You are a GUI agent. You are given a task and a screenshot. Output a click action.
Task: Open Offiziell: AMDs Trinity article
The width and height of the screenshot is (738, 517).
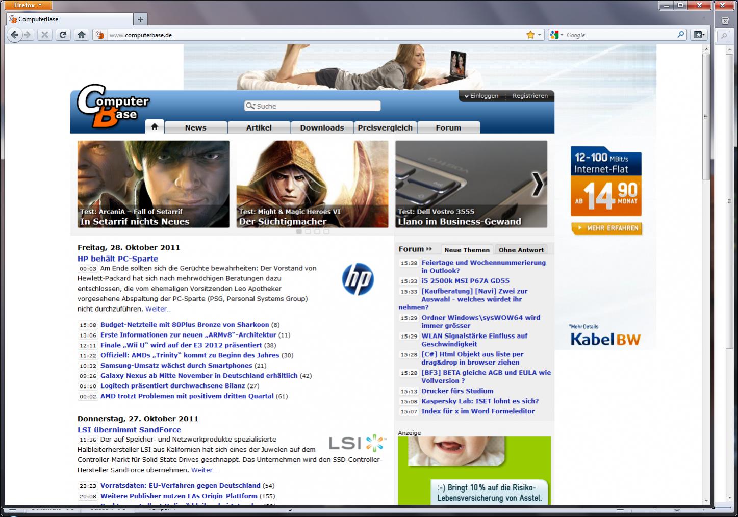[x=190, y=355]
